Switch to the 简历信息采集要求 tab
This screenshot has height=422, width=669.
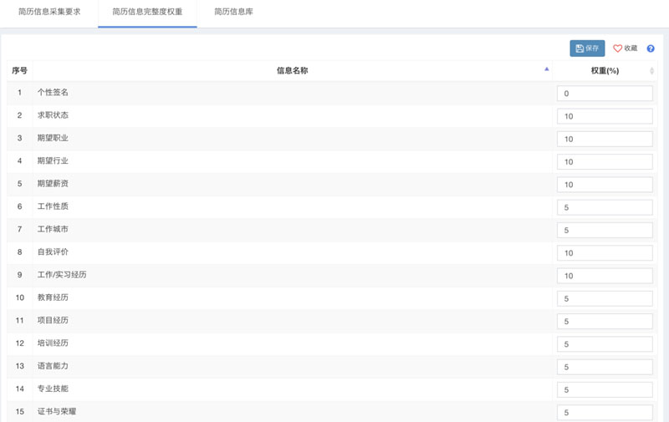[x=49, y=12]
